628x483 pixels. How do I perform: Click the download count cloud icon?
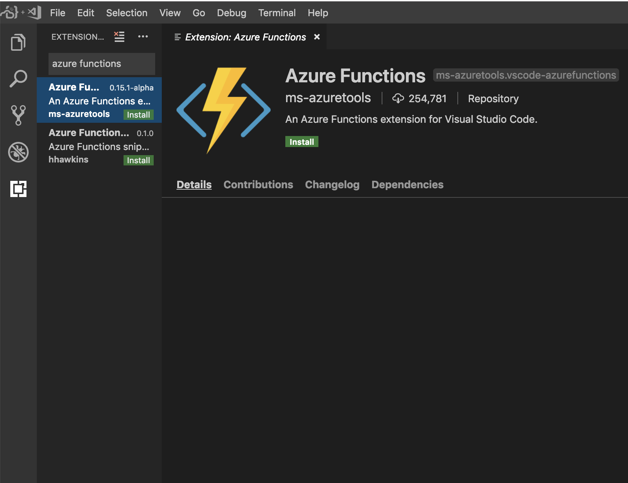pos(398,99)
